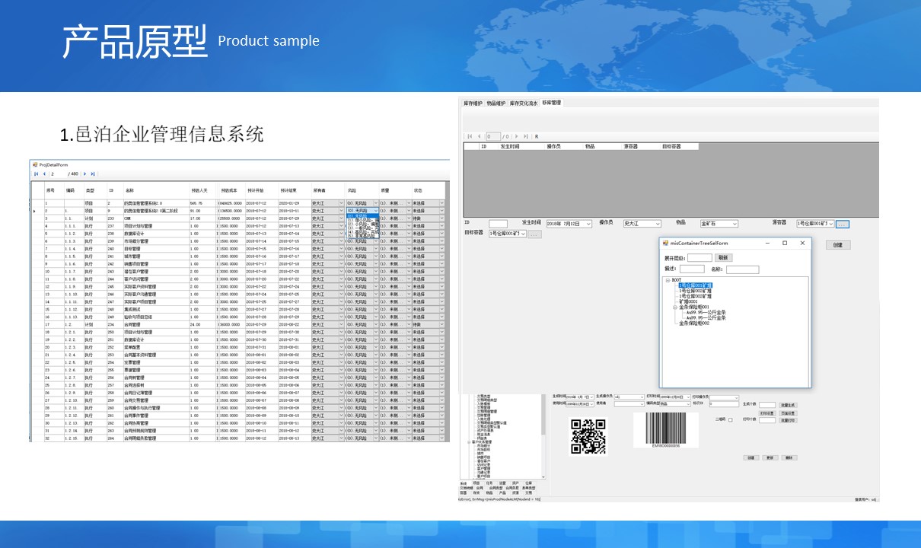Image resolution: width=921 pixels, height=548 pixels.
Task: Click the misContainerTreeSelForm title bar icon
Action: click(665, 243)
